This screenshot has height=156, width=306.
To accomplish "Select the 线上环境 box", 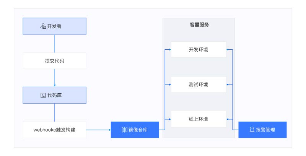I will coord(199,119).
